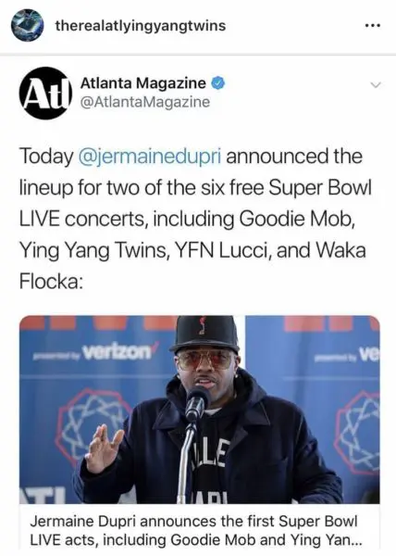
Task: Tap the raised hand in the photo
Action: pos(104,448)
